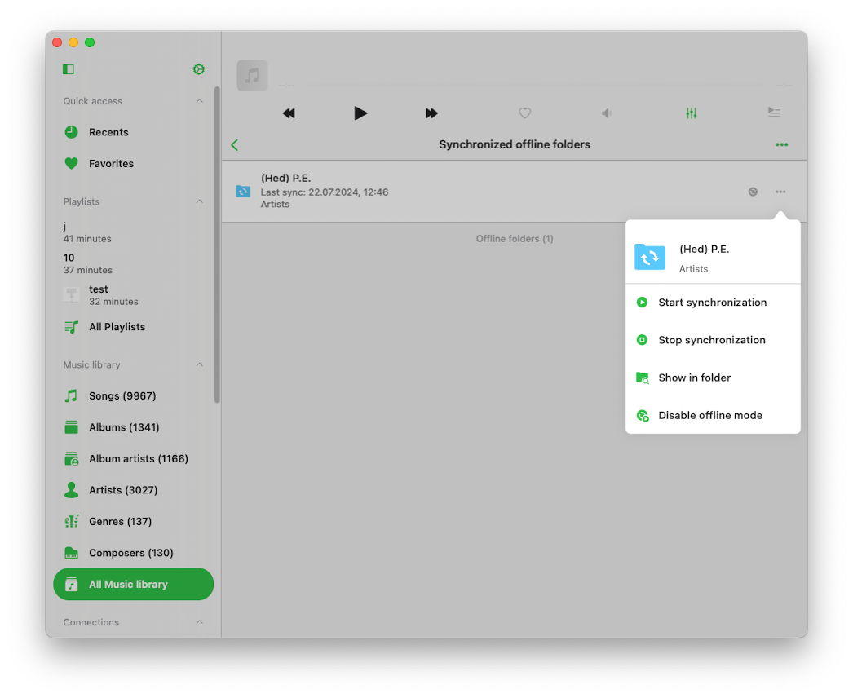Click the All Music library button
853x698 pixels.
click(x=133, y=584)
